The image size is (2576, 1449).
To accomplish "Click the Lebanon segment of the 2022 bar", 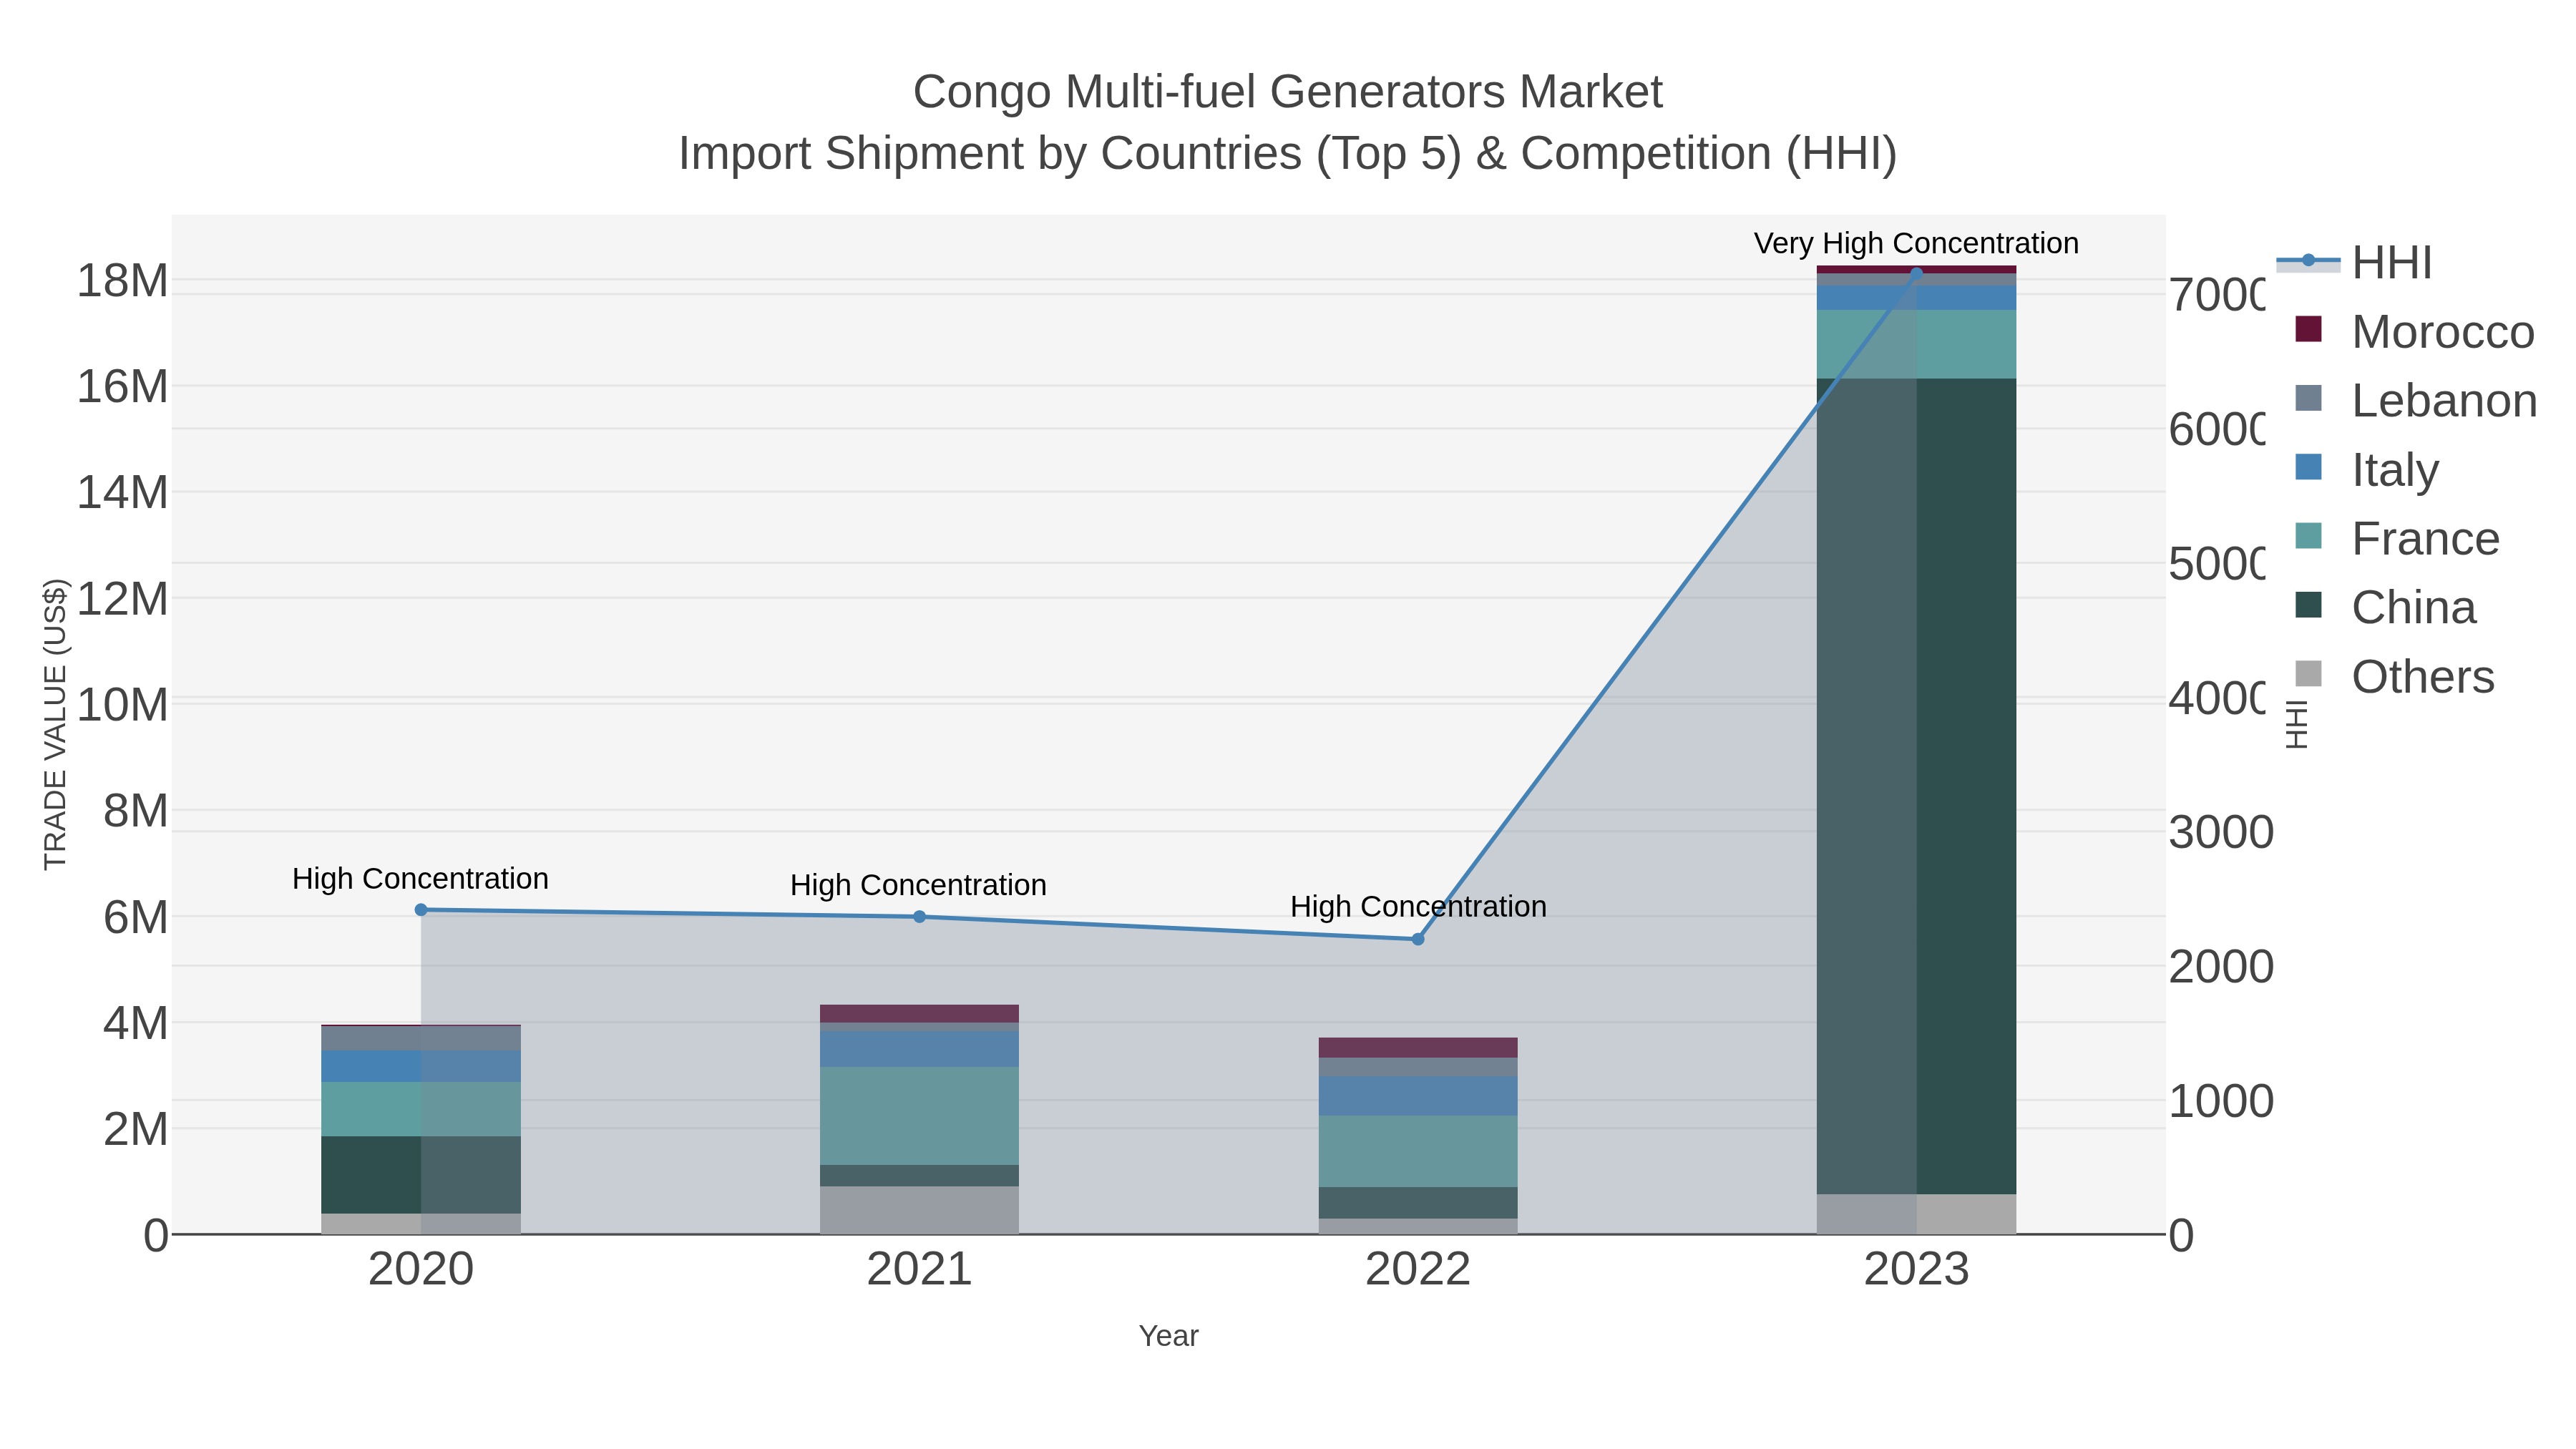I will pos(1418,1067).
